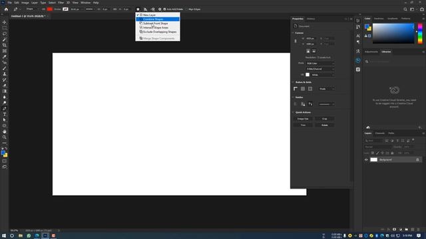Image resolution: width=426 pixels, height=239 pixels.
Task: Toggle rulers in Rulers & Grids
Action: (296, 89)
